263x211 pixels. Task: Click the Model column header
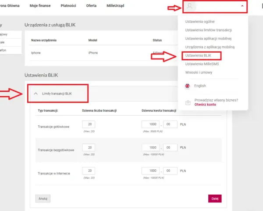(x=92, y=40)
